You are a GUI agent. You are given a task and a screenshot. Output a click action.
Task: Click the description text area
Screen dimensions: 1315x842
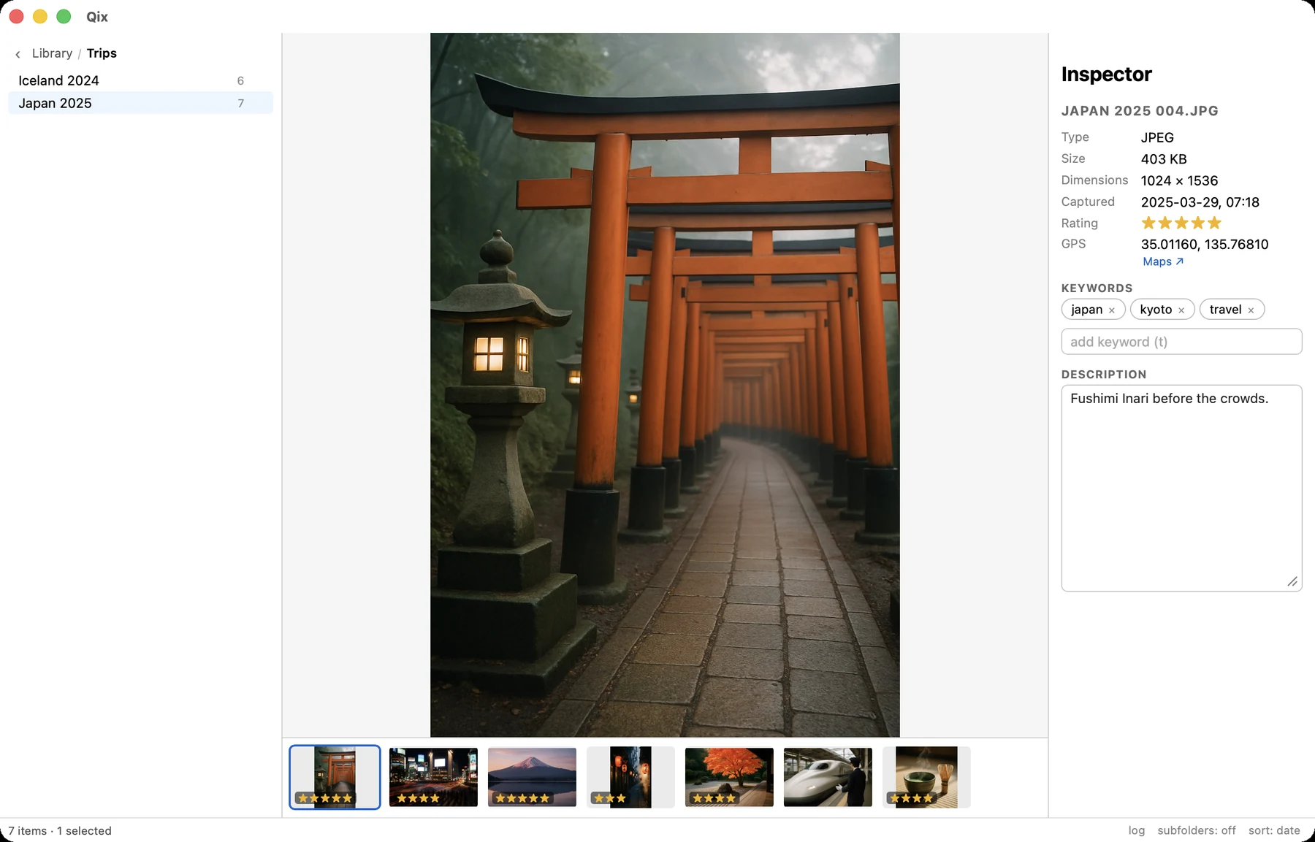point(1181,488)
